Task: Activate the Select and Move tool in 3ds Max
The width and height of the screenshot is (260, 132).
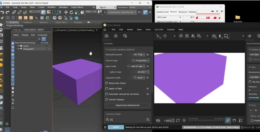Action: click(66, 12)
